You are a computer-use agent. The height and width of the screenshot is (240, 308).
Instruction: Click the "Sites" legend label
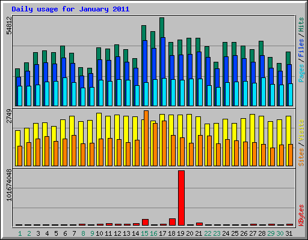301,157
